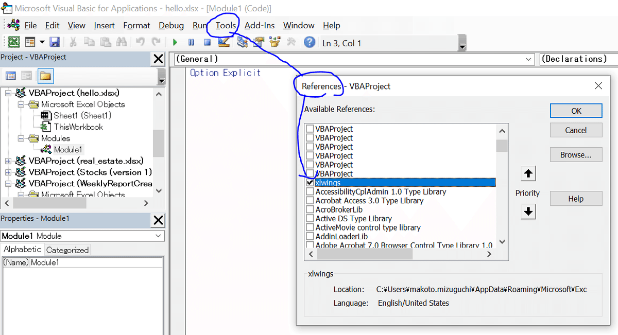Close the Project - VBAProject panel
The image size is (618, 335).
click(x=159, y=59)
